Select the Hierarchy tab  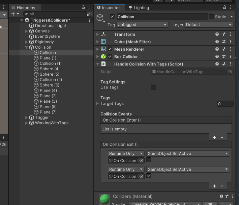(24, 8)
